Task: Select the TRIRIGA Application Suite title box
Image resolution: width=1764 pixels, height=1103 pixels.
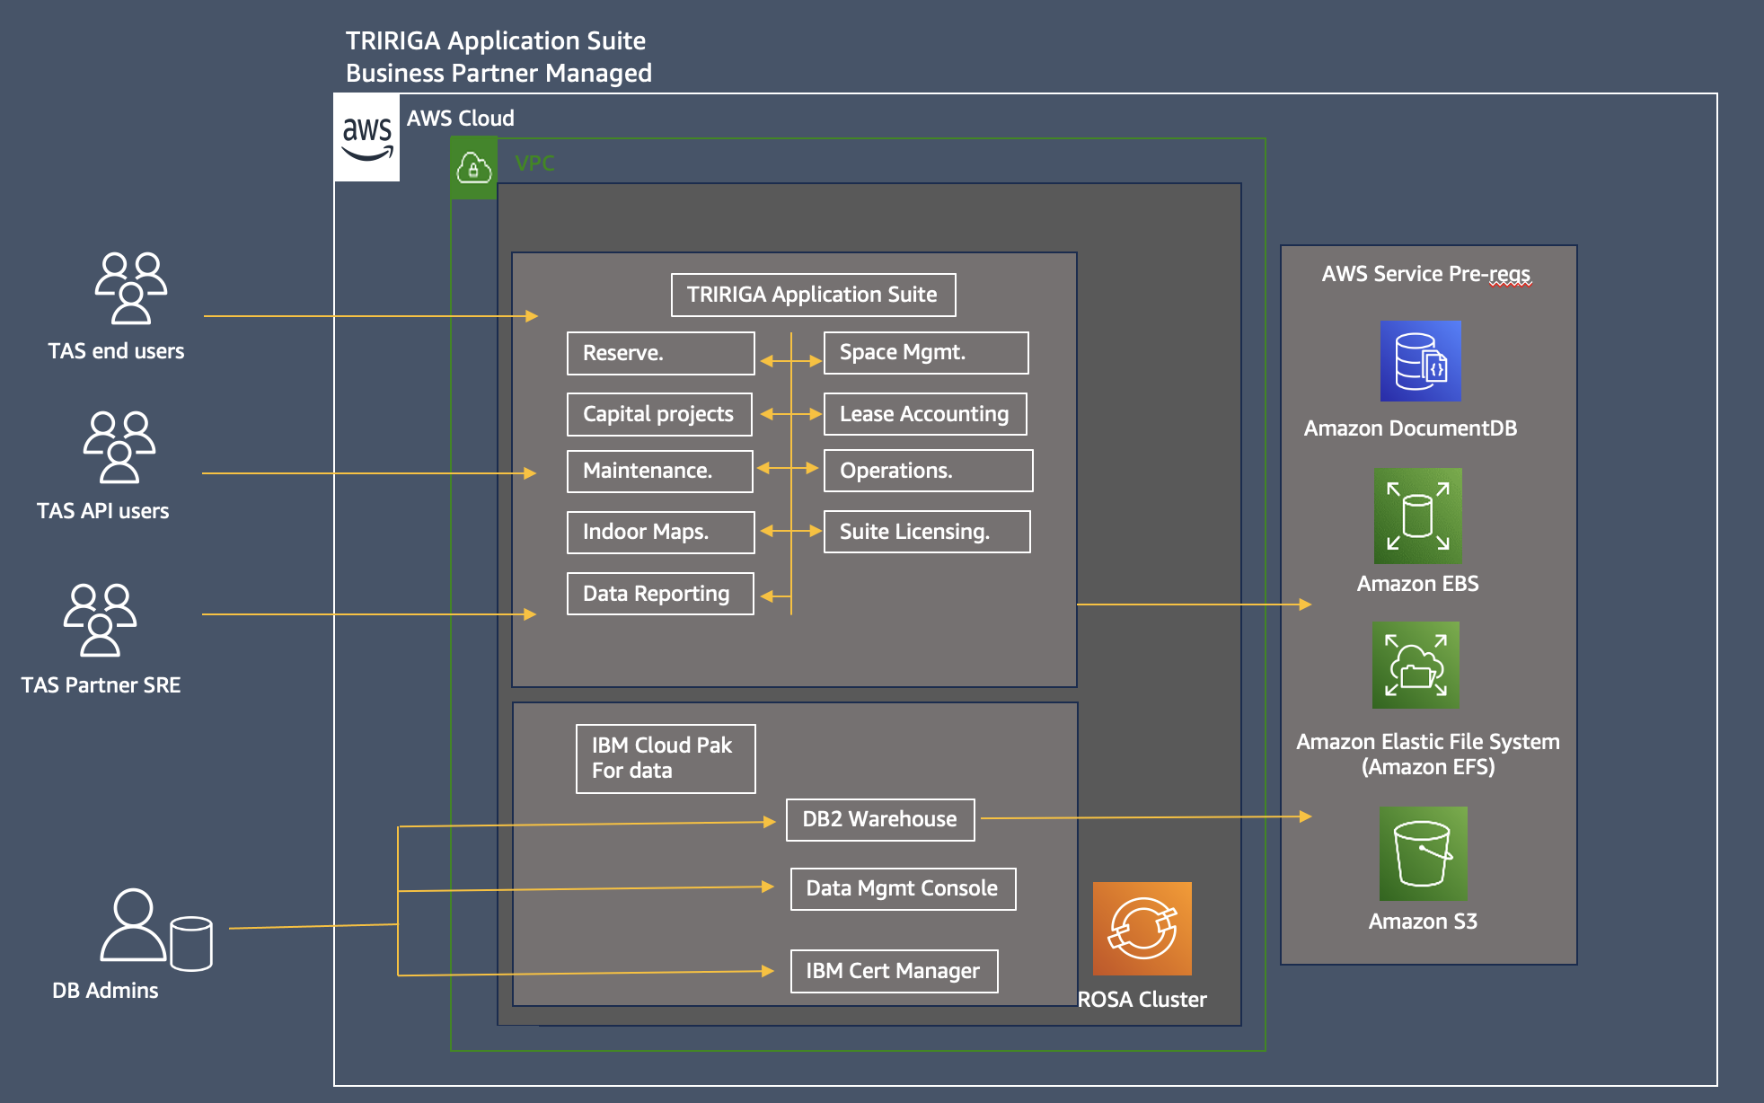Action: click(813, 294)
